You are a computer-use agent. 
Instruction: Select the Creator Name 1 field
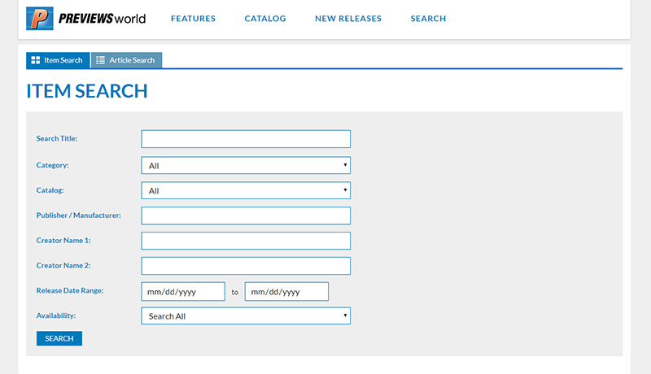coord(246,241)
